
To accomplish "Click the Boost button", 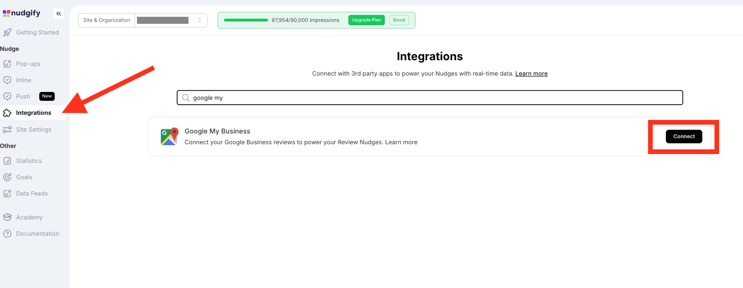I will 399,20.
